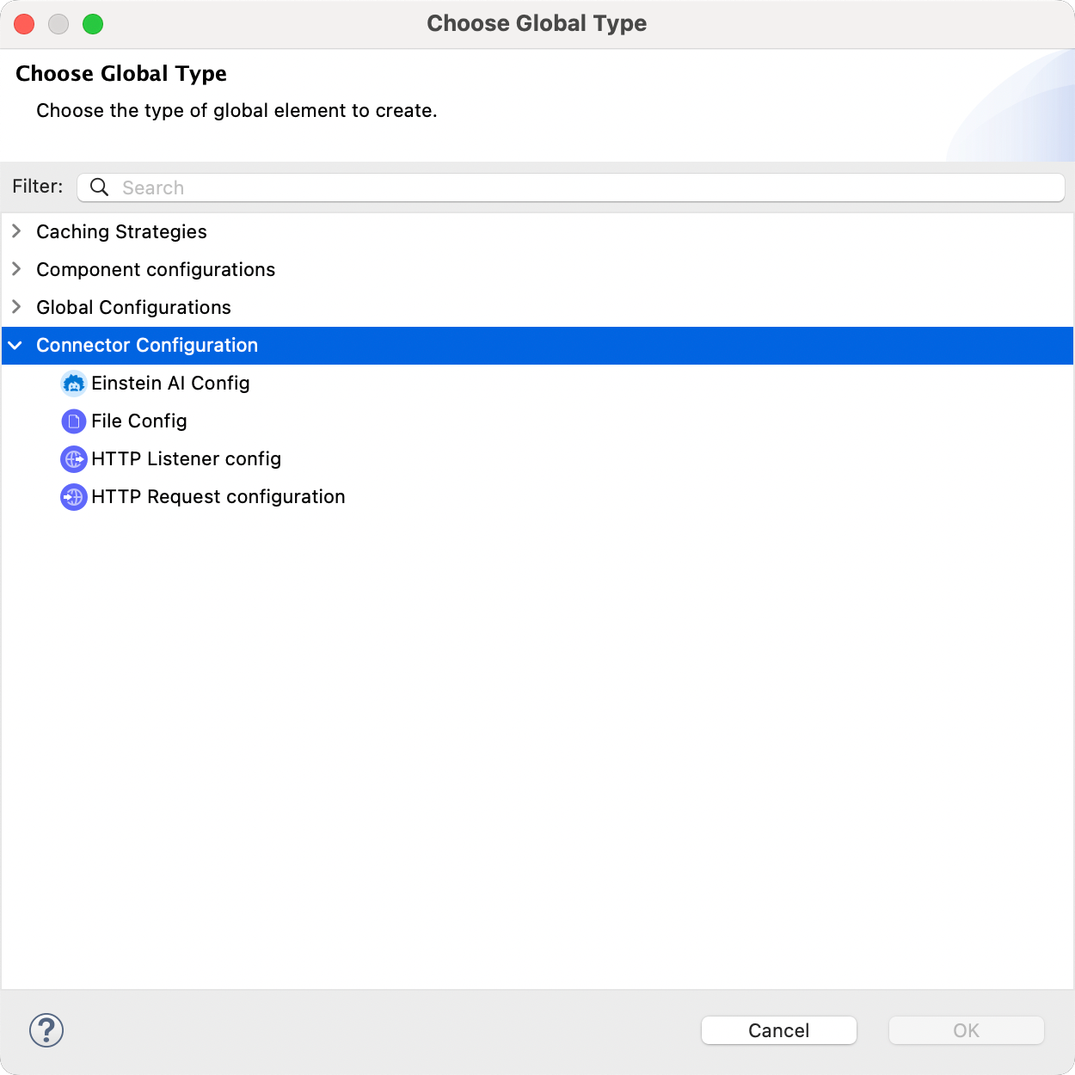This screenshot has height=1075, width=1075.
Task: Focus the Filter search field
Action: point(571,187)
